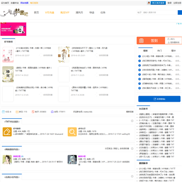Open the 最新回复 link

130,112
